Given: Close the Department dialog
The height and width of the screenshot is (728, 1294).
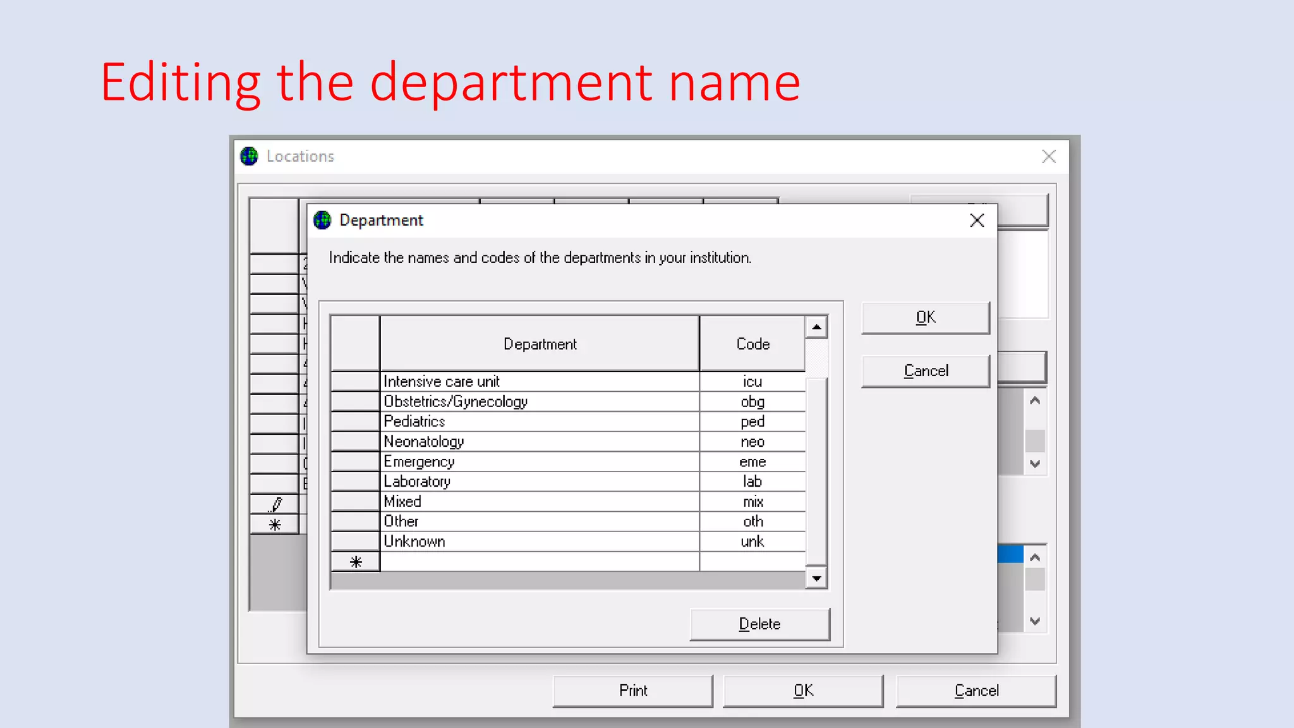Looking at the screenshot, I should pyautogui.click(x=977, y=221).
